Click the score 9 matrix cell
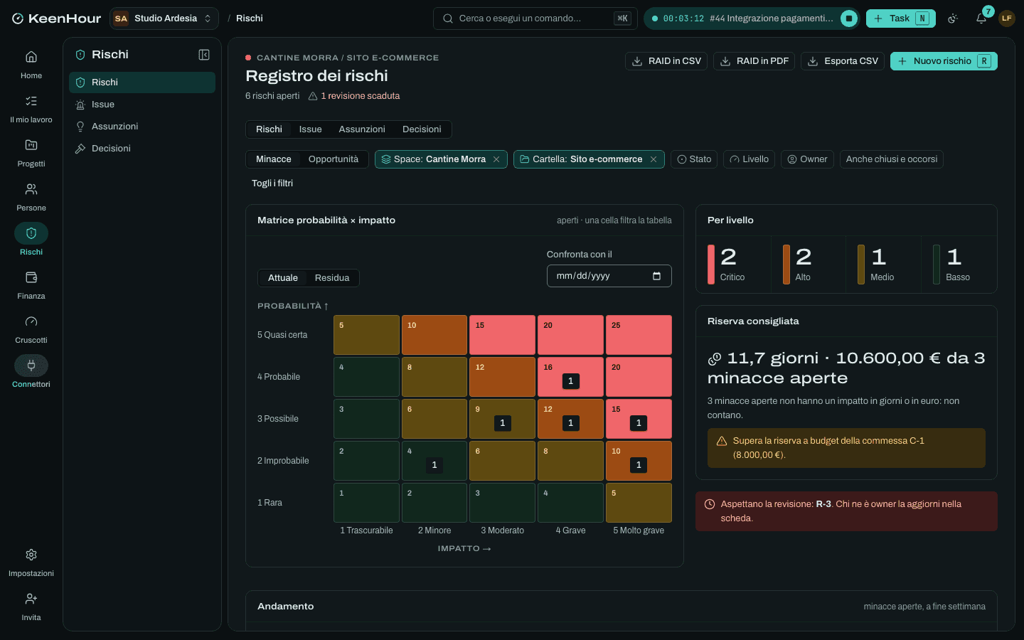The width and height of the screenshot is (1024, 640). pos(502,419)
